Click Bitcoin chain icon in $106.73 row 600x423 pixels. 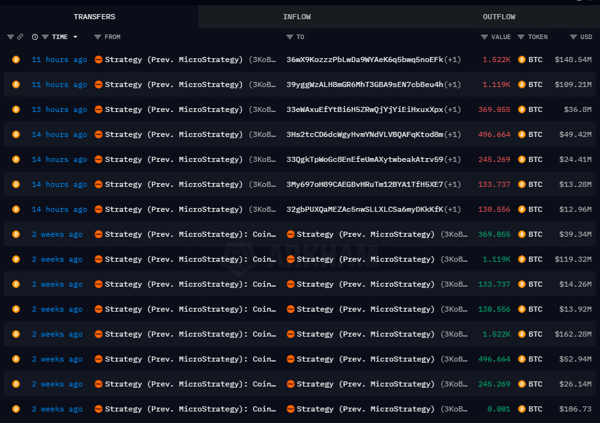(16, 409)
